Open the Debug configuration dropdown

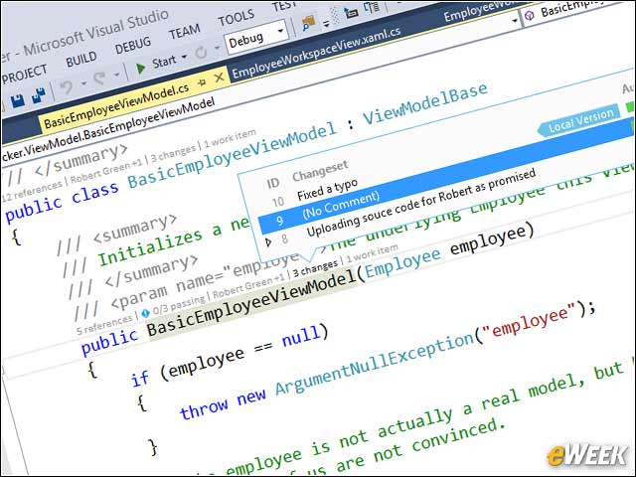(x=280, y=31)
